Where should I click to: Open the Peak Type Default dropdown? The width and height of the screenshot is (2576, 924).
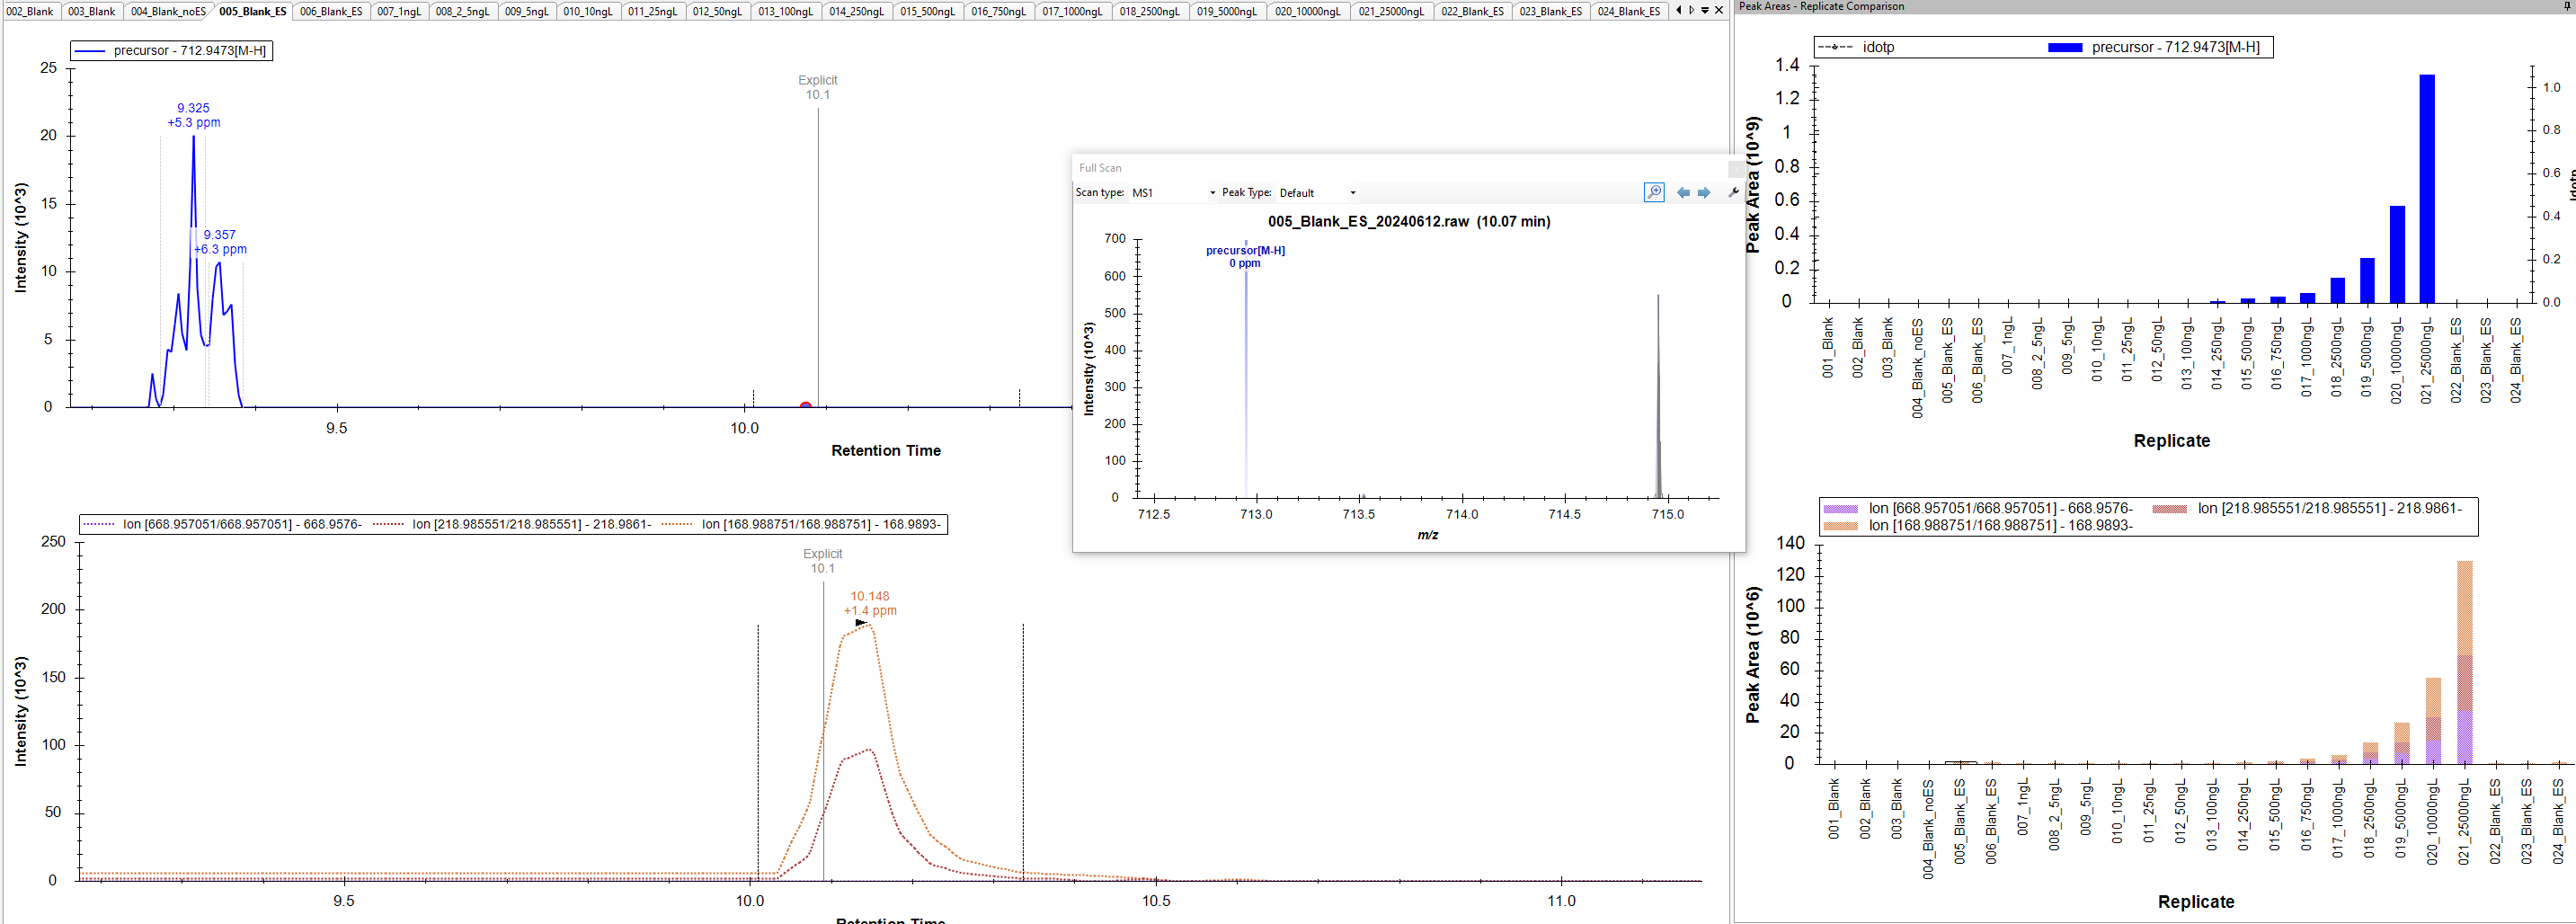[x=1352, y=193]
